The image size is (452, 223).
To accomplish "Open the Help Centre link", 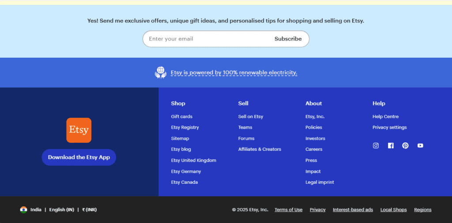I will click(385, 116).
